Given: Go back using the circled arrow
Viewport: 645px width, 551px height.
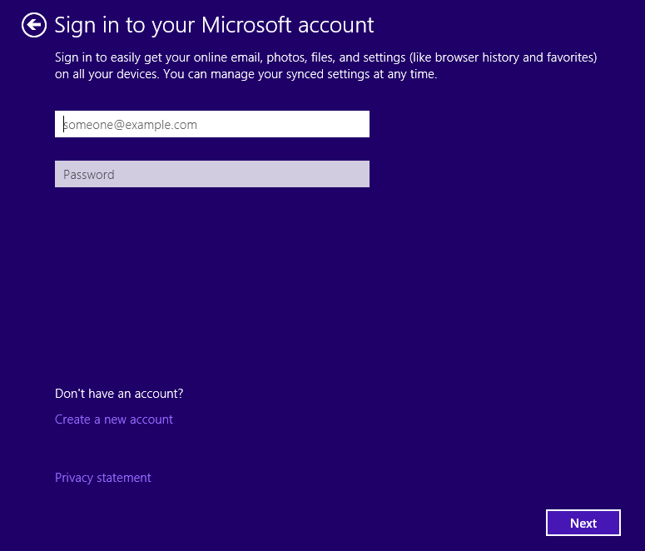Looking at the screenshot, I should 33,26.
